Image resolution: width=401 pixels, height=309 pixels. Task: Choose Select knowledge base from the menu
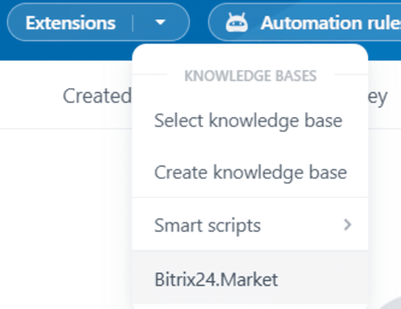(248, 120)
